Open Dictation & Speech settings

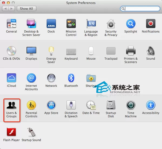71,109
